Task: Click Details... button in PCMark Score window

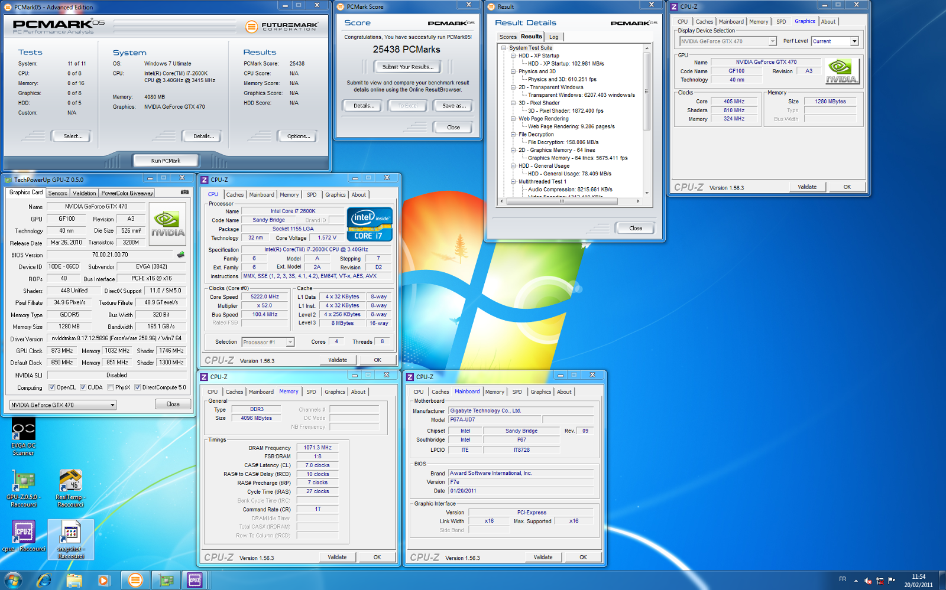Action: (364, 106)
